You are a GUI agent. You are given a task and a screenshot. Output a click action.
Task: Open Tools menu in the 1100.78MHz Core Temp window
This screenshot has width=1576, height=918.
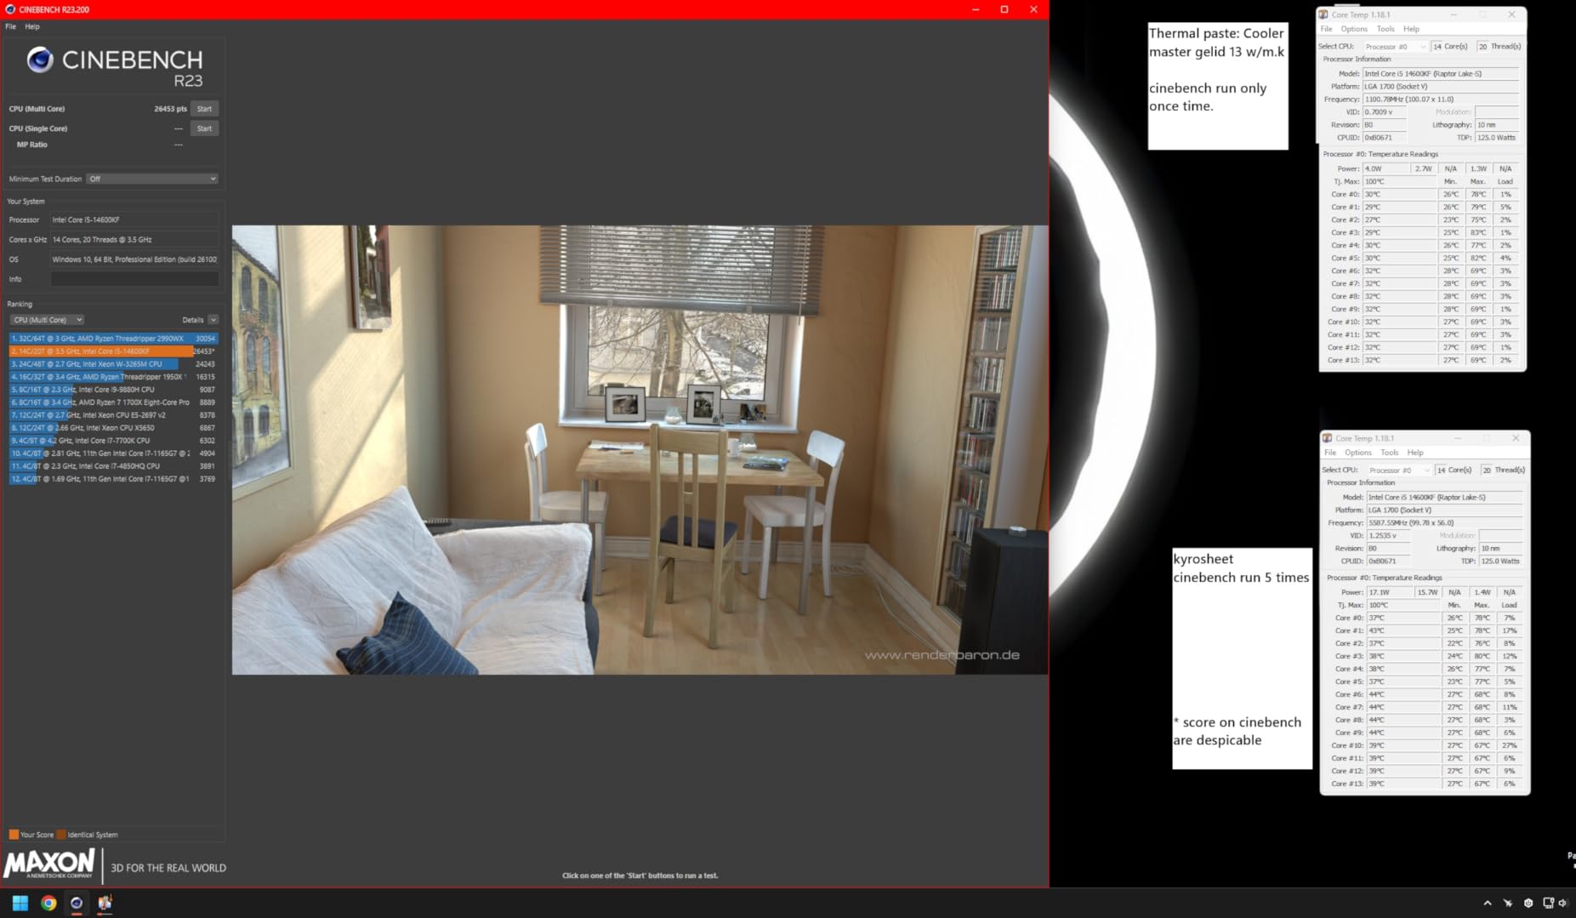click(x=1385, y=29)
